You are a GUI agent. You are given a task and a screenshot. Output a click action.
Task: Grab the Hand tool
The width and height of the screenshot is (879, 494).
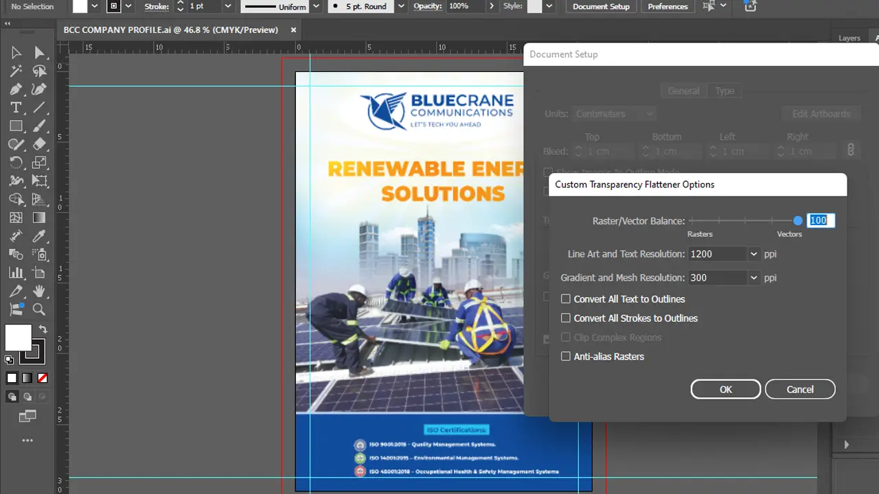point(39,291)
